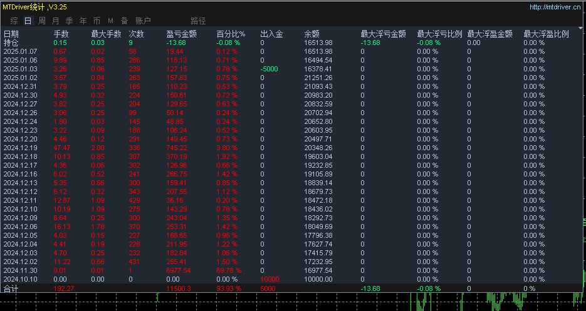Click the 合计 totals row label
Viewport: 586px width, 311px height.
(11, 288)
